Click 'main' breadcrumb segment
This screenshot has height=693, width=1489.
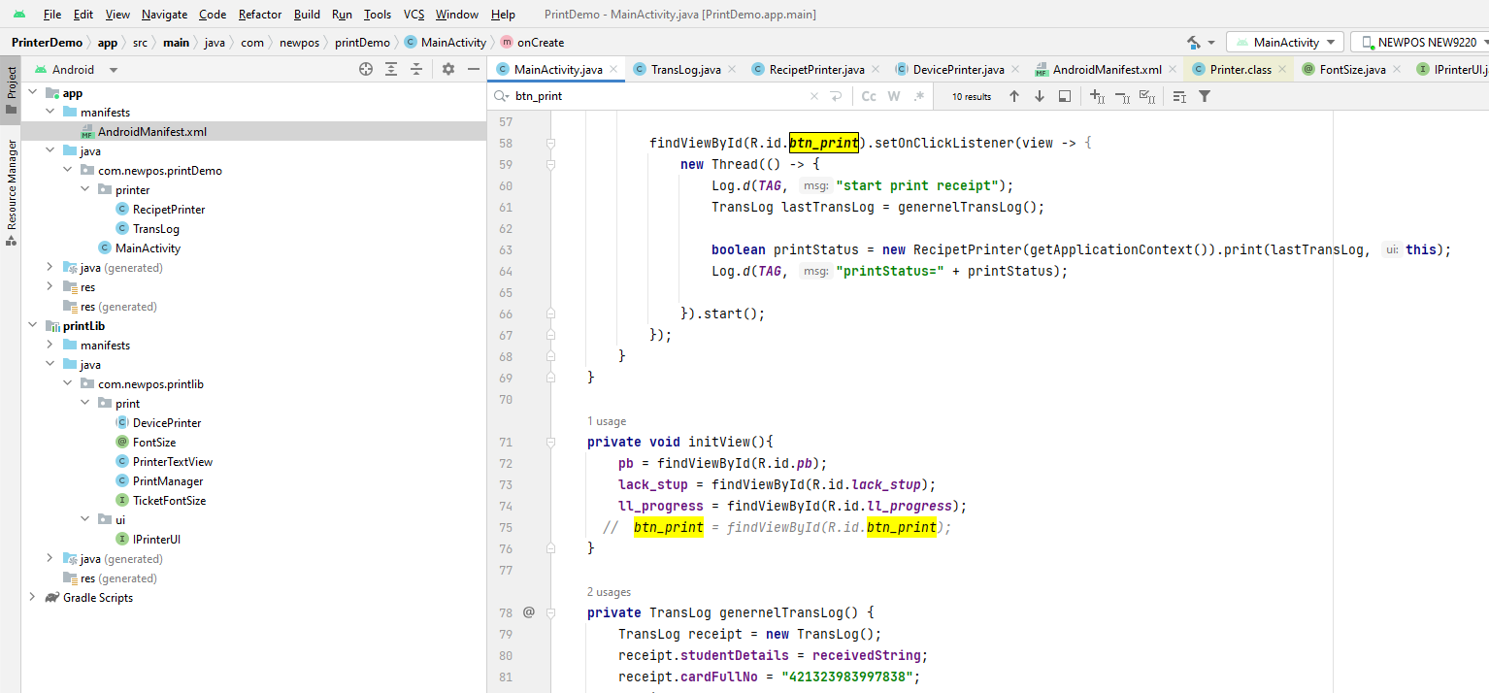click(x=176, y=42)
